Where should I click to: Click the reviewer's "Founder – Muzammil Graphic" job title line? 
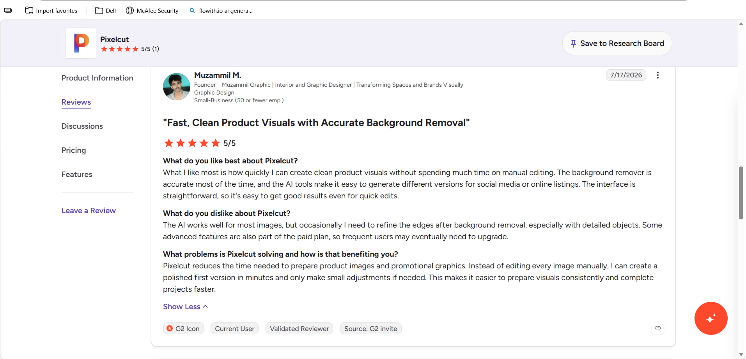point(328,85)
